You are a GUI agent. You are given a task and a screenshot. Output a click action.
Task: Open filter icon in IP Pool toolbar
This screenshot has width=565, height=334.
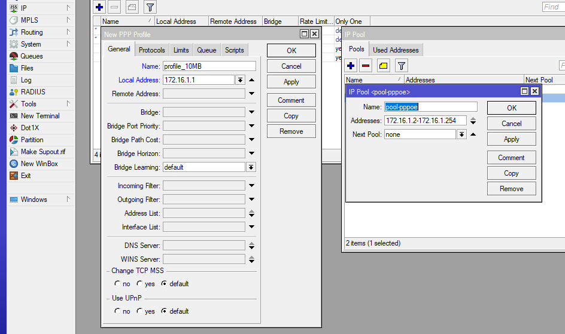[x=402, y=66]
